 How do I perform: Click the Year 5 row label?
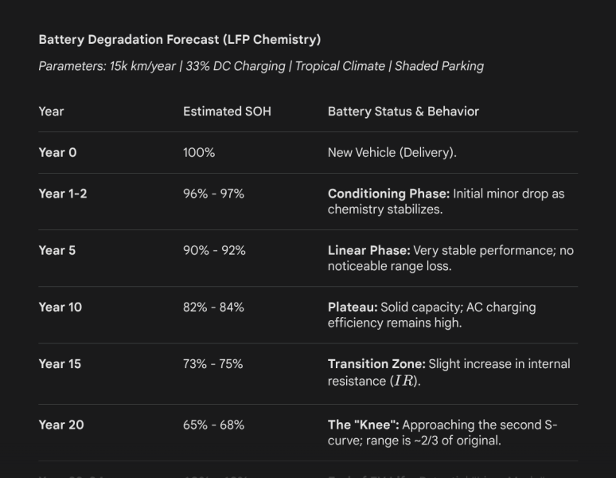57,250
